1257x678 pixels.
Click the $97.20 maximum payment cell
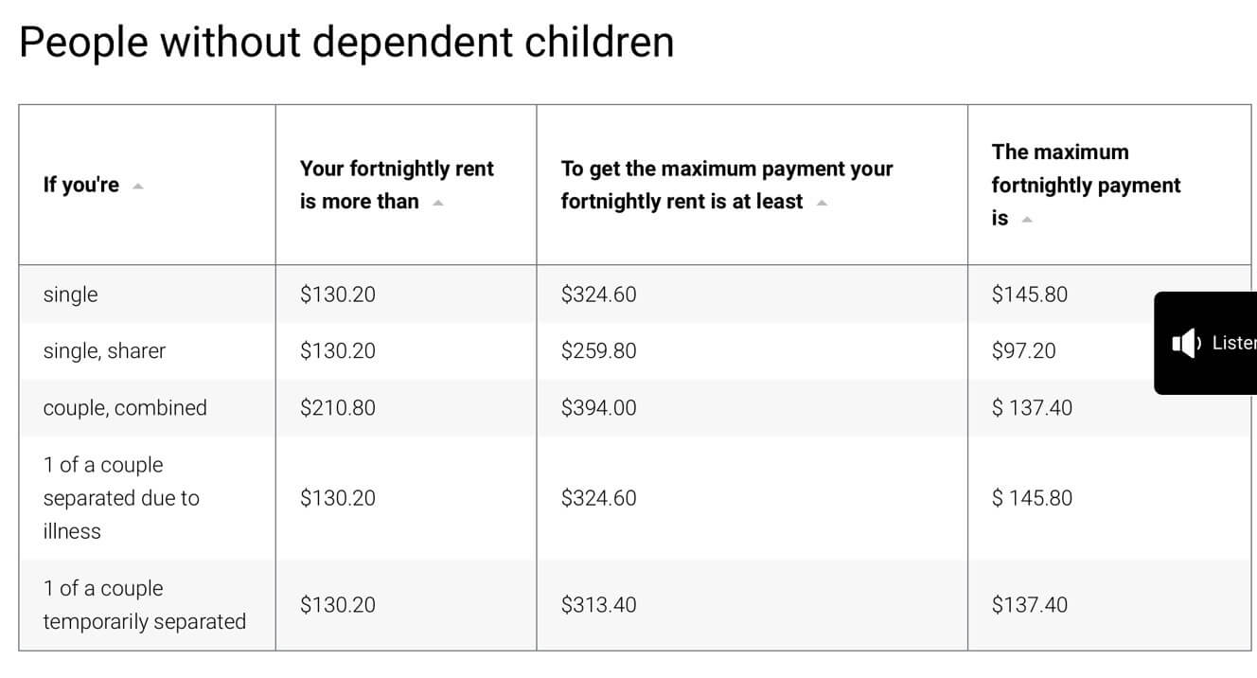(x=1023, y=351)
